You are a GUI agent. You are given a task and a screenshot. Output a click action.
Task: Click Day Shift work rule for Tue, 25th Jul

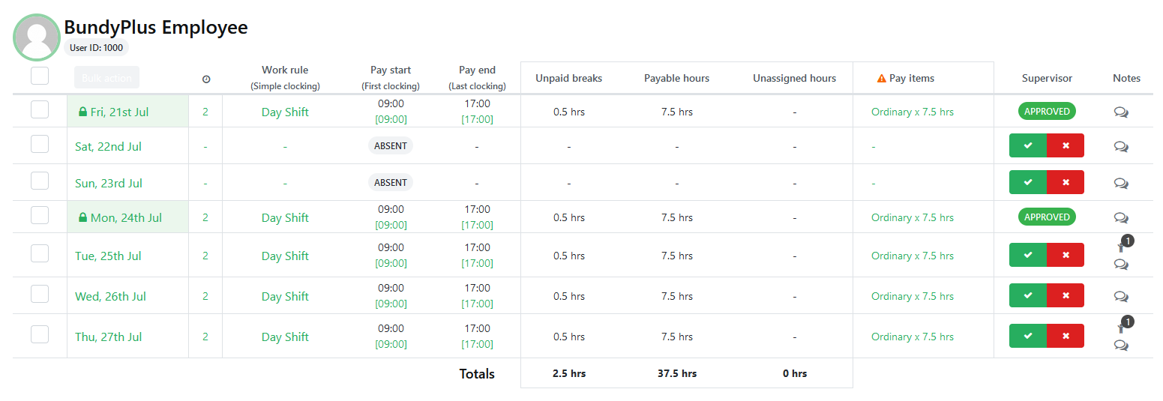pos(285,256)
